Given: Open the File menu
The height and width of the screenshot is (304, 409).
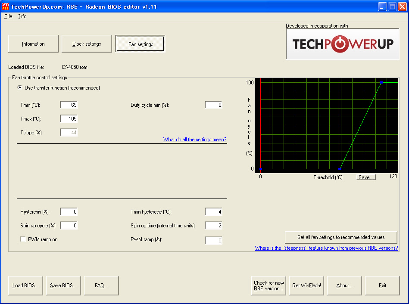Looking at the screenshot, I should (x=8, y=16).
